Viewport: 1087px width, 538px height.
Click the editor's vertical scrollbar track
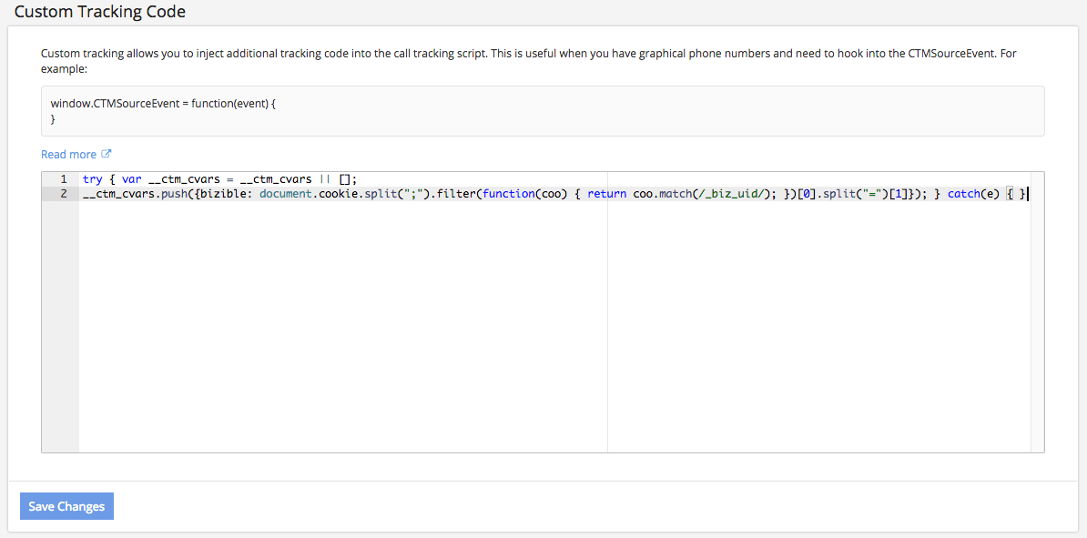pos(1037,312)
